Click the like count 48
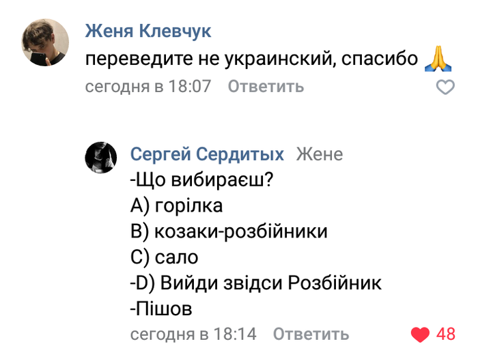This screenshot has width=478, height=359. pyautogui.click(x=445, y=334)
